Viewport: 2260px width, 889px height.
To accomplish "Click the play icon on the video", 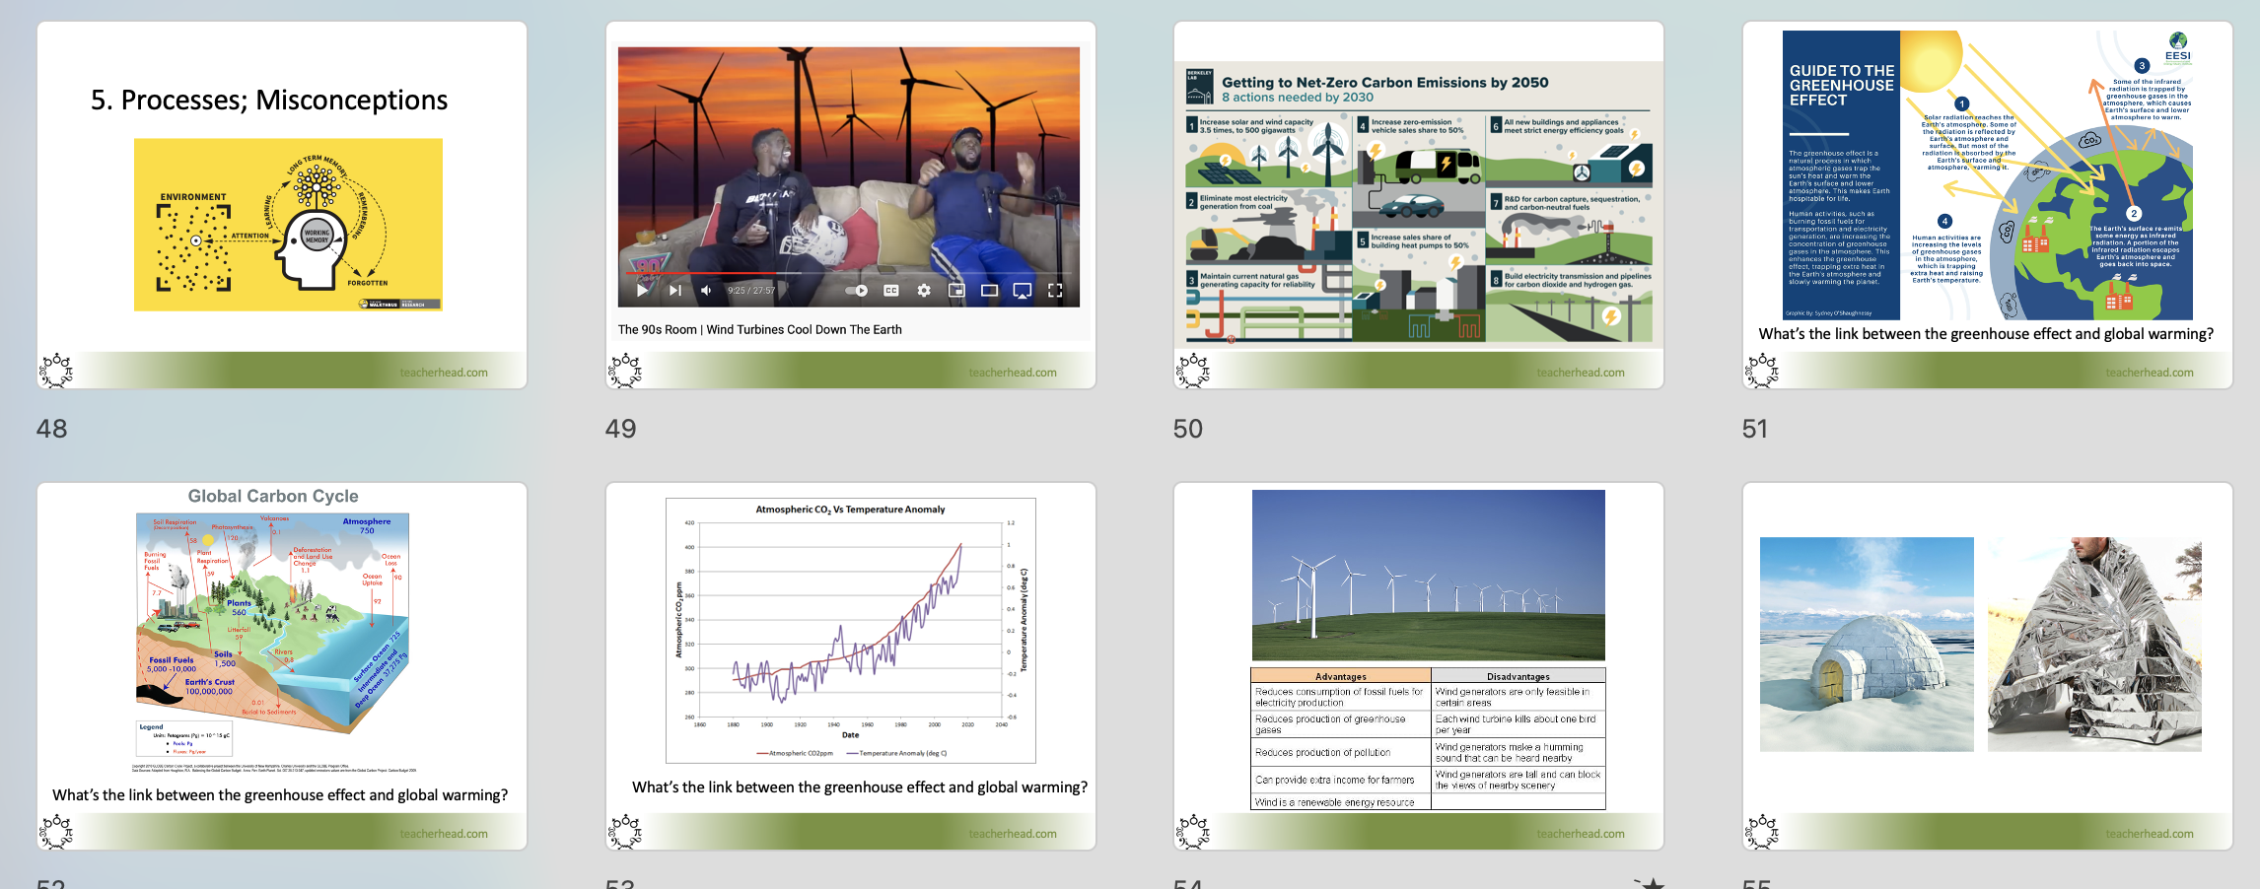I will coord(643,291).
